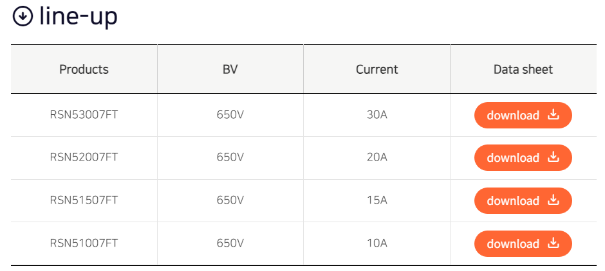Screen dimensions: 605x271
Task: Click product name RSN51507FT
Action: [84, 200]
